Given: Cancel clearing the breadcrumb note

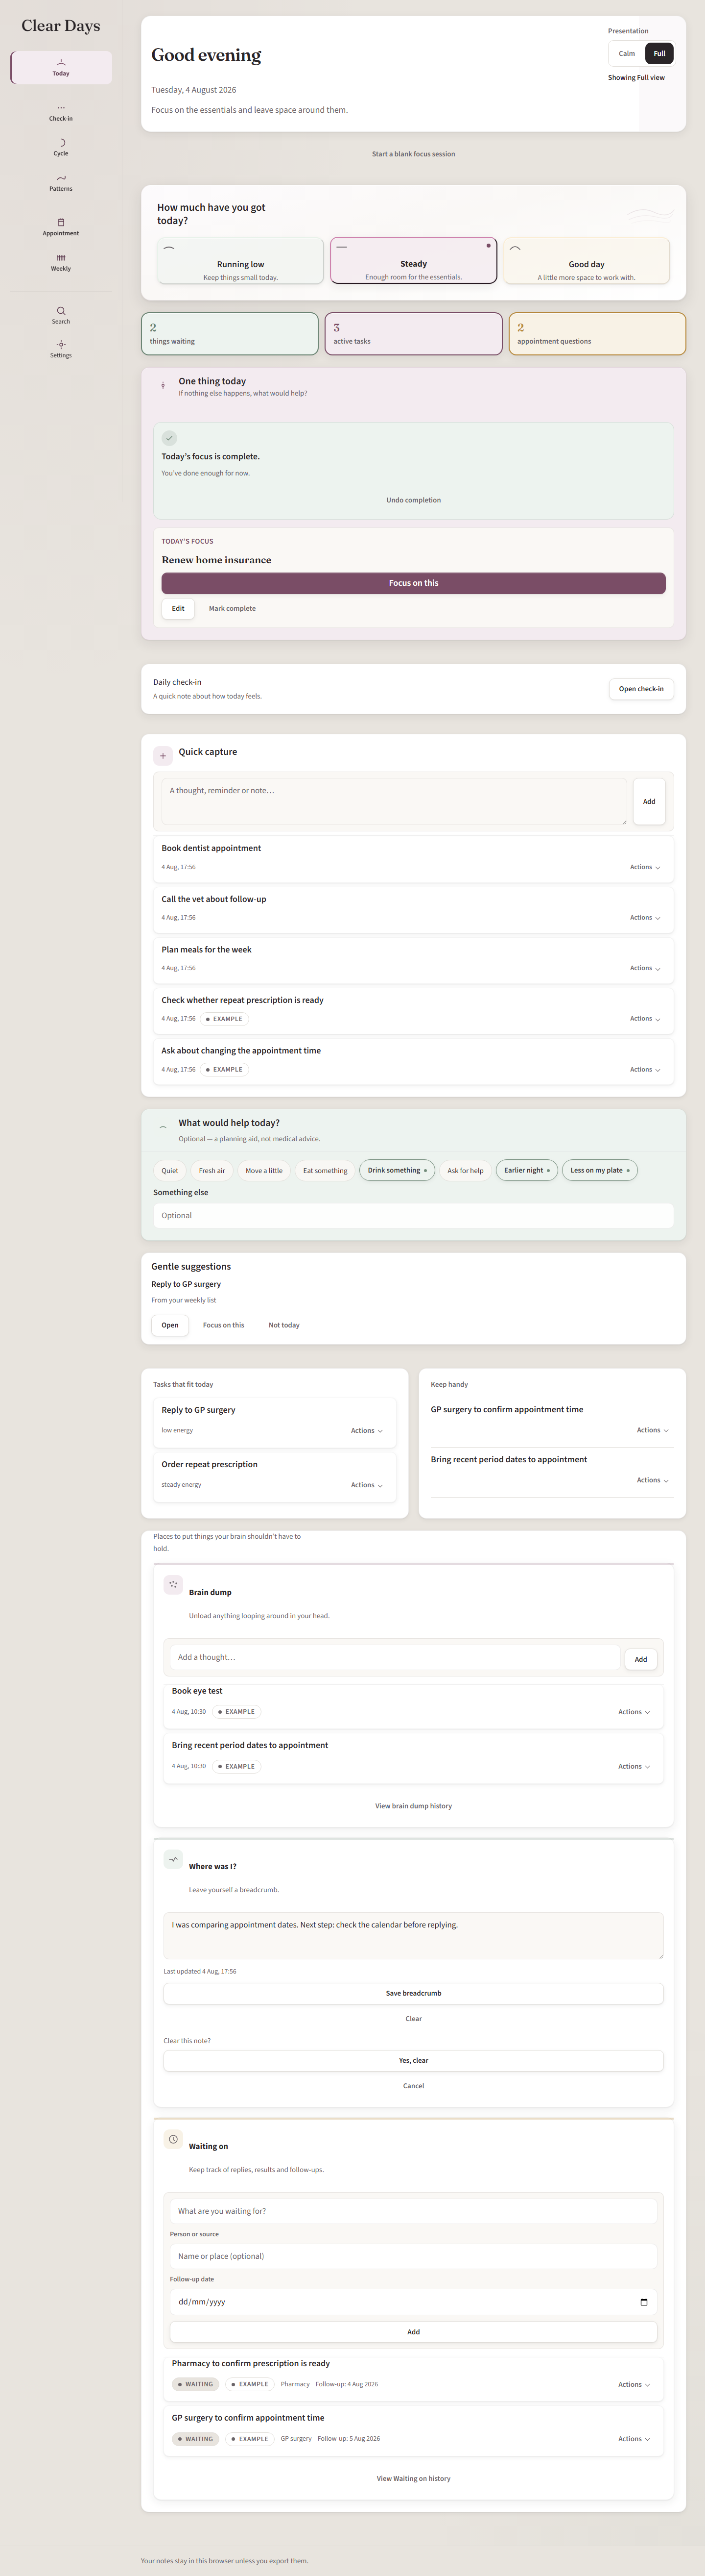Looking at the screenshot, I should coord(413,2086).
